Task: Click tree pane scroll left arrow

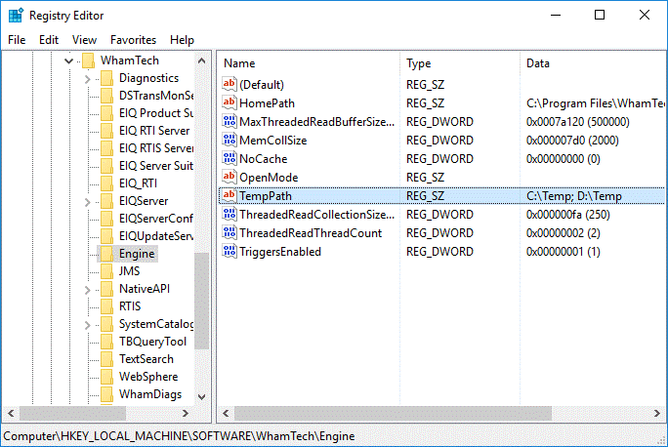Action: click(x=11, y=413)
